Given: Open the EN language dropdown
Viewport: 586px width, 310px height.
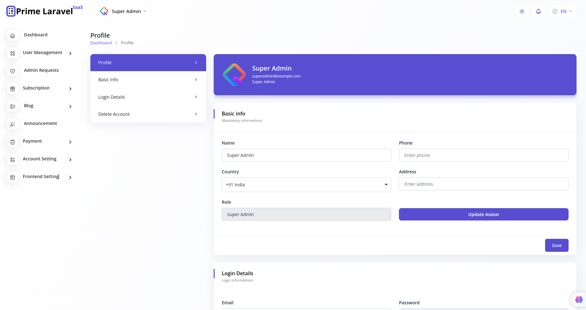Looking at the screenshot, I should 562,11.
